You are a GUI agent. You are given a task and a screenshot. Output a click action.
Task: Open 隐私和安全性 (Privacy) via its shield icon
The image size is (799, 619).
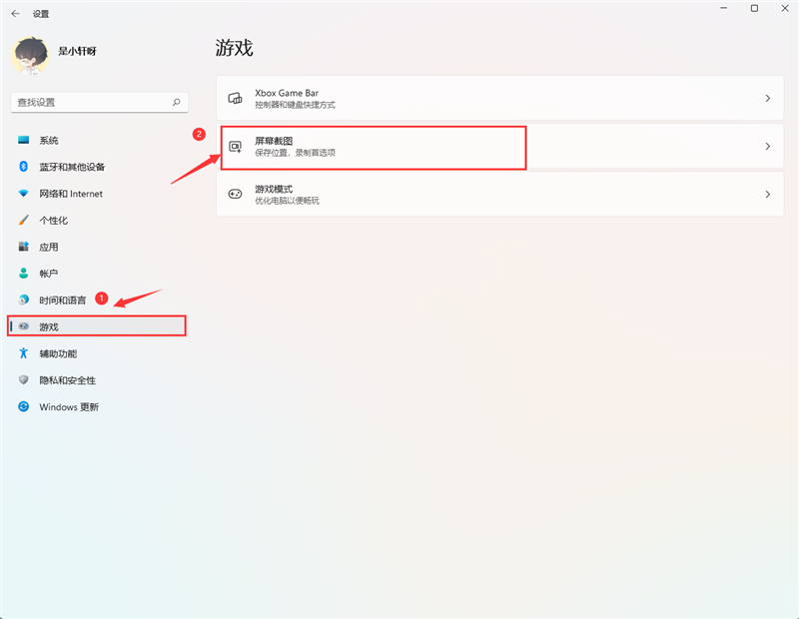click(24, 379)
